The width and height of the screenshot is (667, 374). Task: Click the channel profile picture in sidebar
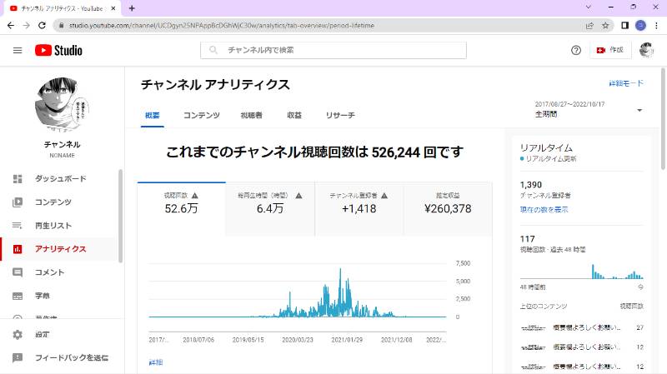click(62, 105)
